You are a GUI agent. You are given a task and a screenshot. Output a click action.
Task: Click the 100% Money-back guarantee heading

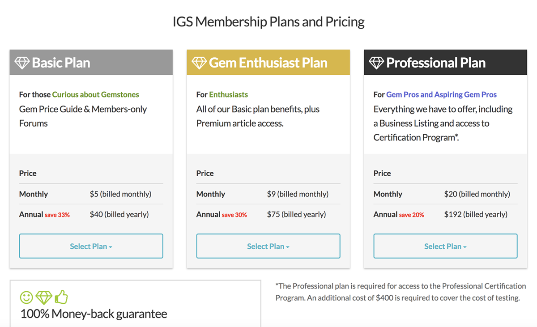pyautogui.click(x=94, y=314)
